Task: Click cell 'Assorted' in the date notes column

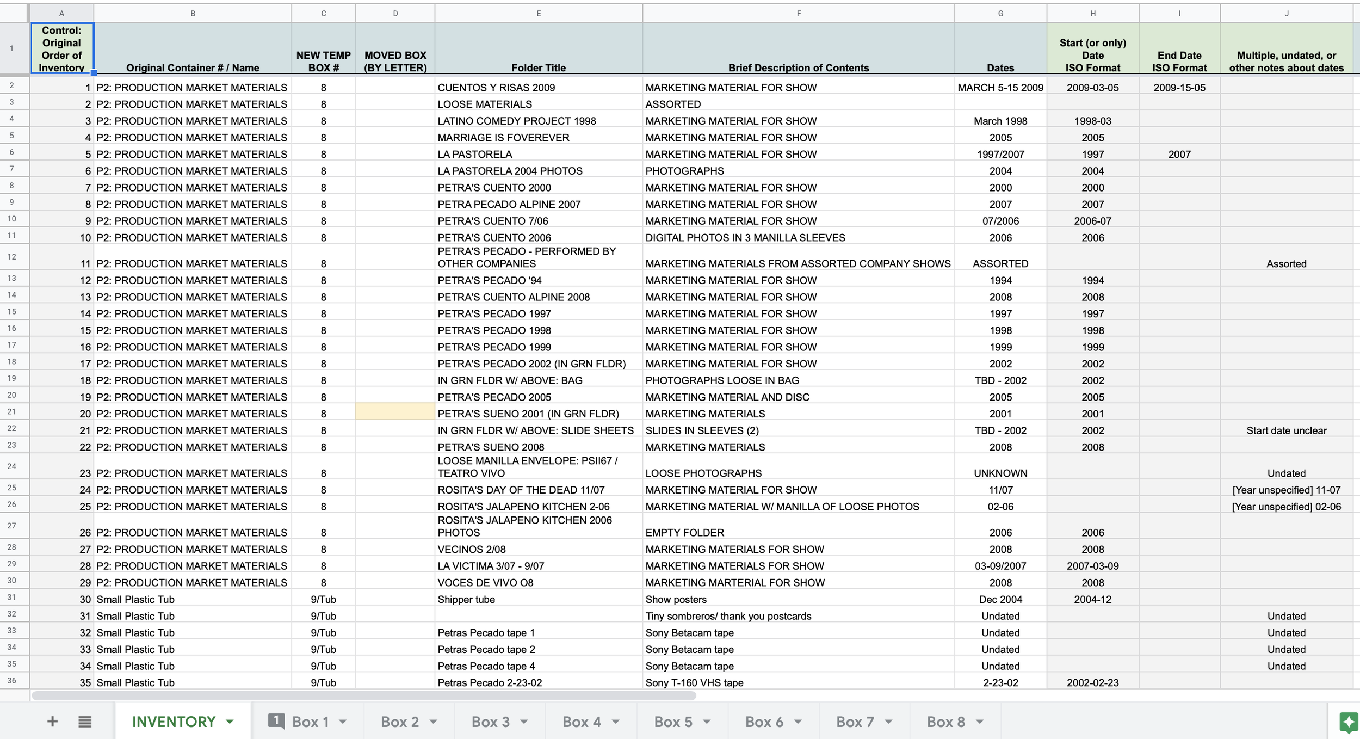Action: 1287,257
